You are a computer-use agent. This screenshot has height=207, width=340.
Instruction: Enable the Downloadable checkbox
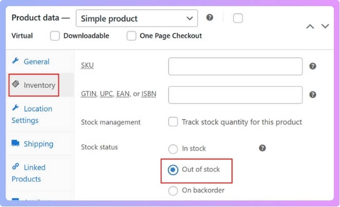point(55,36)
